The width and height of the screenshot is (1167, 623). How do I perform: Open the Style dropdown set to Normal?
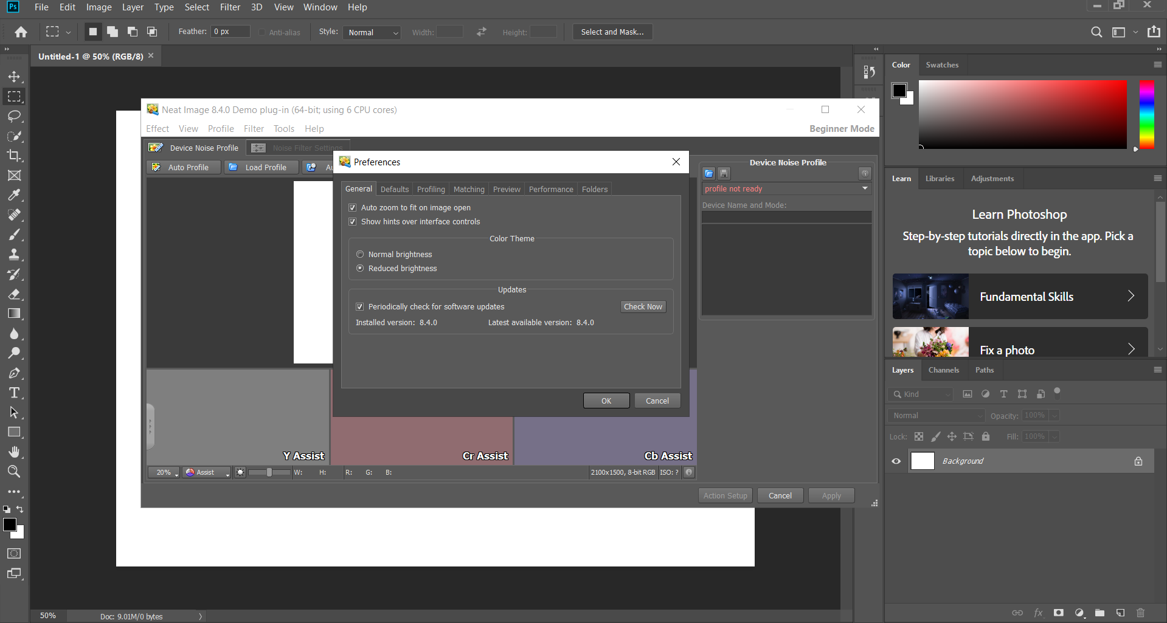pyautogui.click(x=372, y=32)
